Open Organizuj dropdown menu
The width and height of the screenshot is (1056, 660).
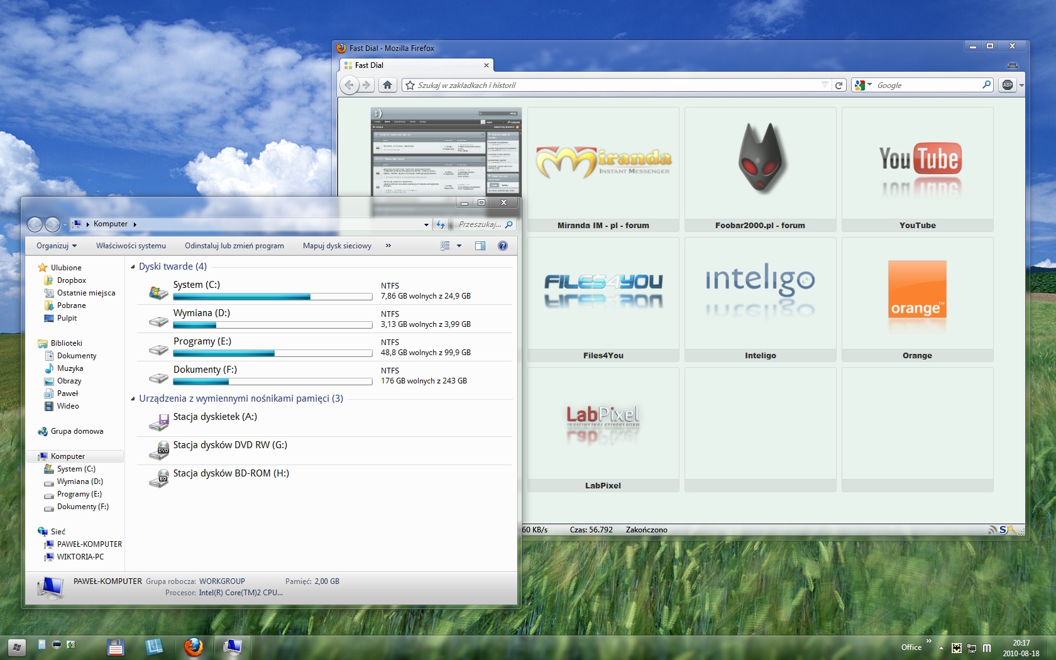point(57,246)
